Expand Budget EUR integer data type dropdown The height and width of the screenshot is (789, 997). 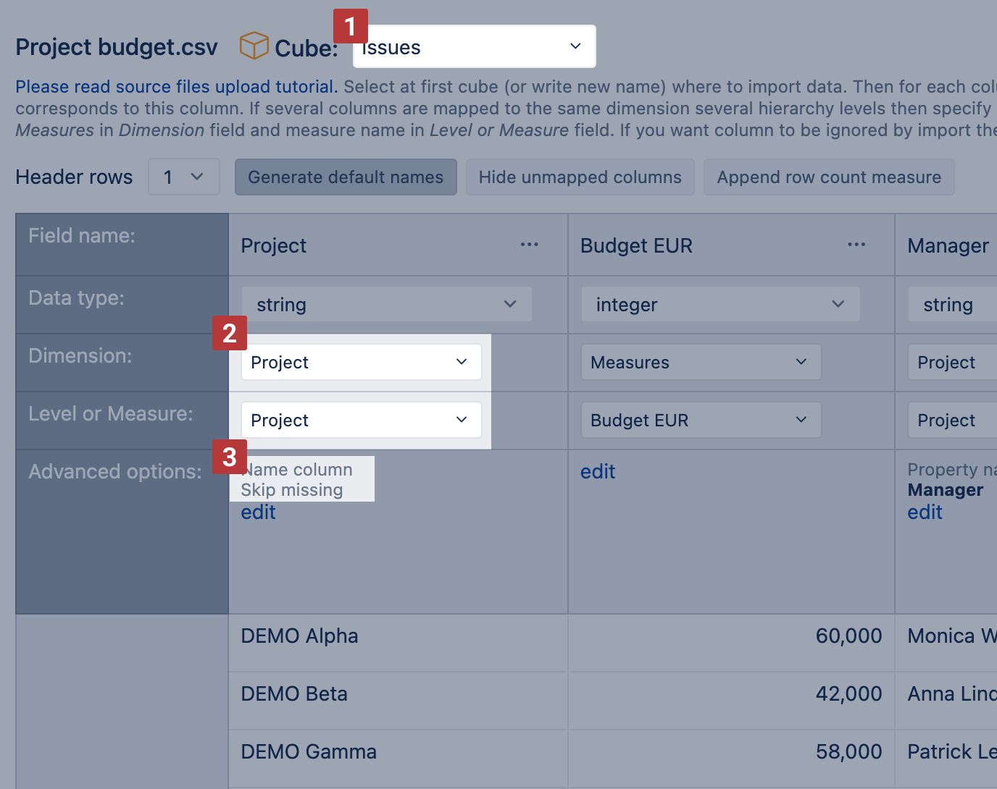720,304
